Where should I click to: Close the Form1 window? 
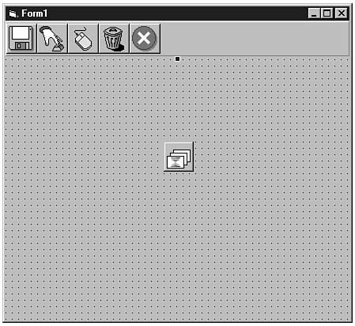pyautogui.click(x=342, y=13)
